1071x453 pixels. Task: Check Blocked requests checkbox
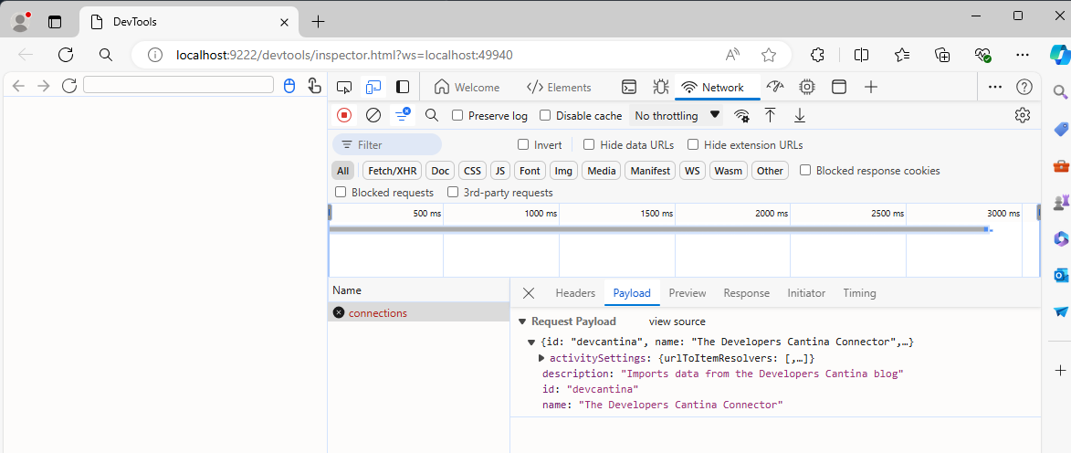[341, 192]
